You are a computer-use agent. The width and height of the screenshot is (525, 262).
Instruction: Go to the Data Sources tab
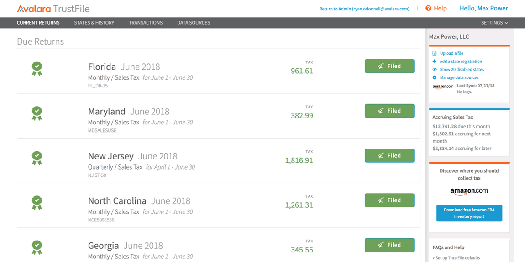pyautogui.click(x=194, y=23)
